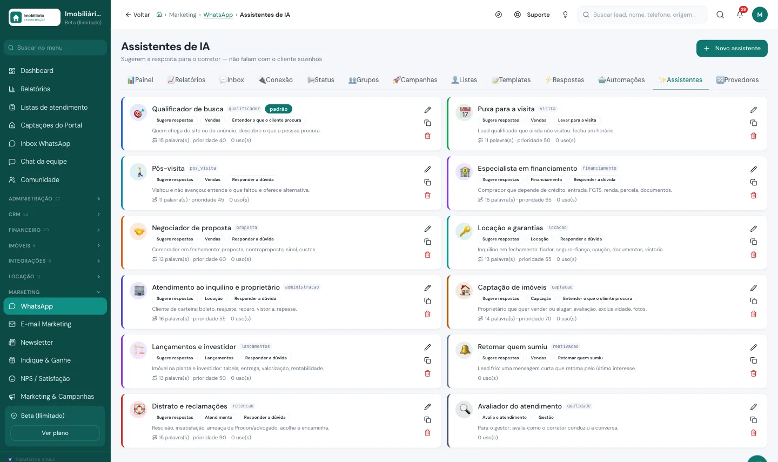Expand the CRM sidebar section

55,215
